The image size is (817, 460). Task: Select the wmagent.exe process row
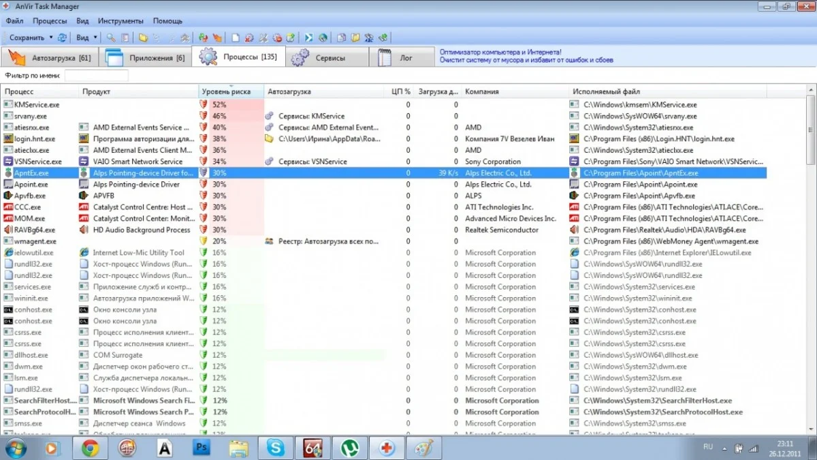[35, 241]
